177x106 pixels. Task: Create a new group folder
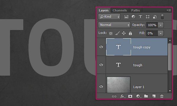tap(146, 96)
